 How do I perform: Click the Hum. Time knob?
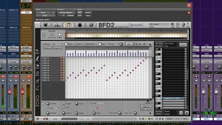pos(120,113)
